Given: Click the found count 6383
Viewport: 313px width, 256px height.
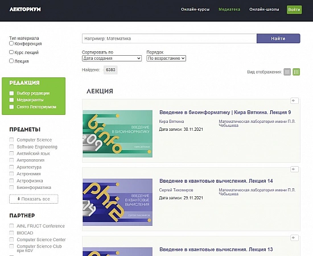Looking at the screenshot, I should [x=110, y=70].
